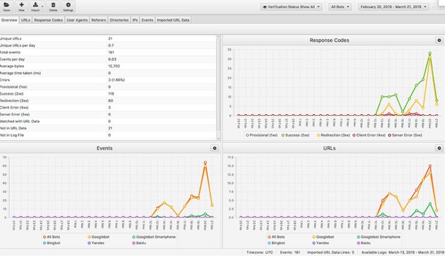Click the overview table vertical scrollbar
The image size is (445, 256).
[x=218, y=86]
